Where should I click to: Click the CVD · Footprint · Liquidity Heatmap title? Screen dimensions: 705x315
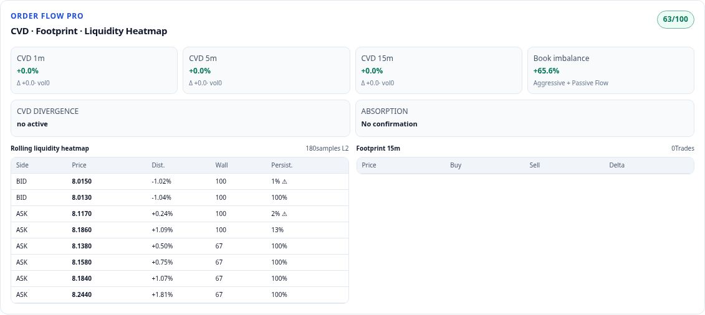click(89, 31)
